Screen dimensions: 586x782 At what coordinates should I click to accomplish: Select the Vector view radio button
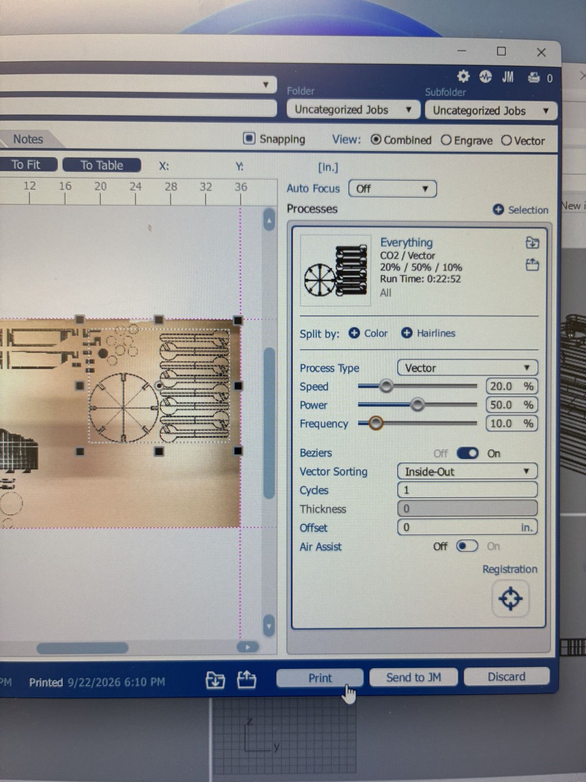[506, 141]
